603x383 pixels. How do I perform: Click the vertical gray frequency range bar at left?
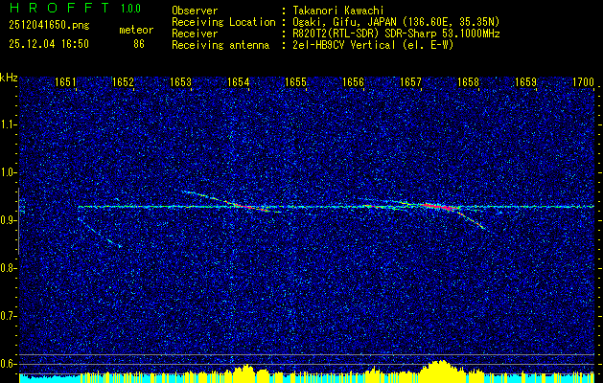click(x=18, y=221)
